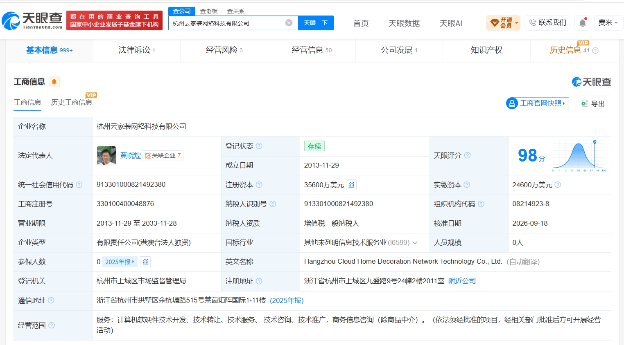This screenshot has width=624, height=345.
Task: Open legal representative 黄晓煌 profile link
Action: 131,155
